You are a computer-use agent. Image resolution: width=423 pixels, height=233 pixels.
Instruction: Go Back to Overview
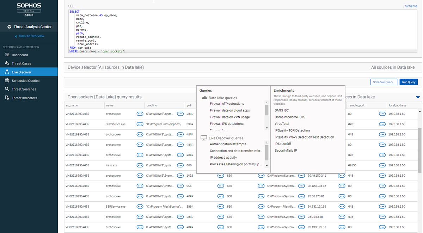click(31, 36)
